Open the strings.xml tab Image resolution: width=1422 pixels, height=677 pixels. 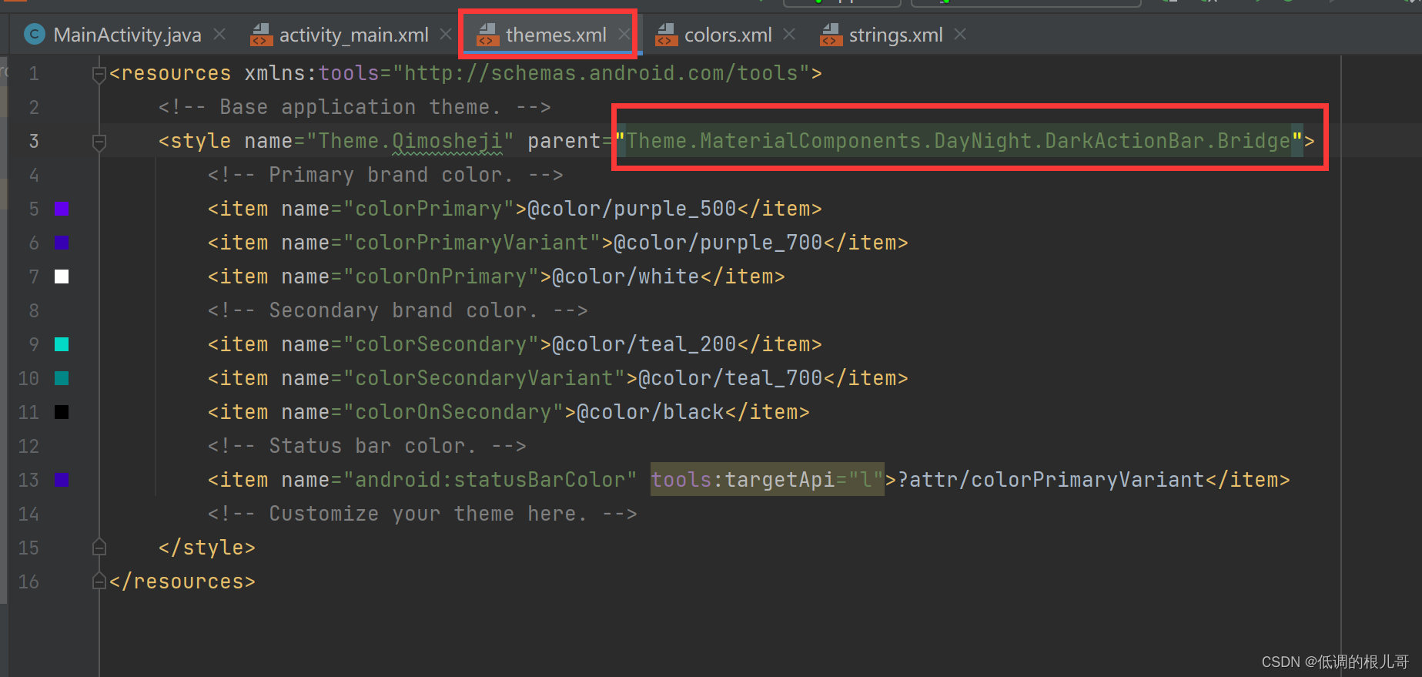[895, 35]
